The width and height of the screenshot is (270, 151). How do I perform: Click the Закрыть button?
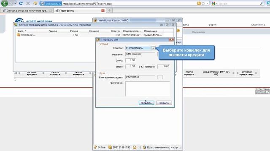point(164,103)
